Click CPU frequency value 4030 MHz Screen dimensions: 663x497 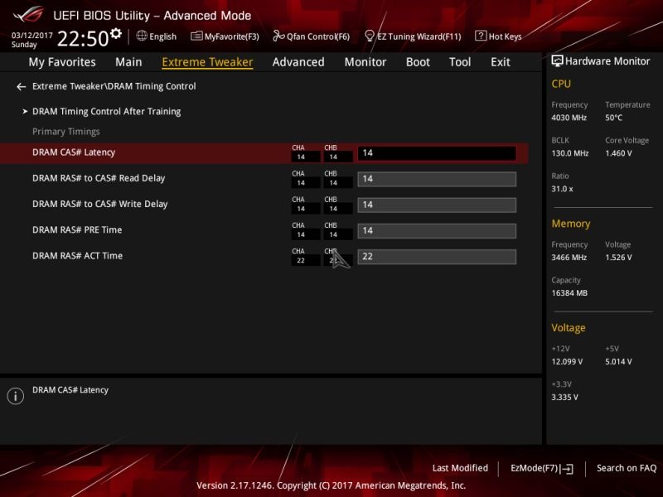tap(569, 118)
